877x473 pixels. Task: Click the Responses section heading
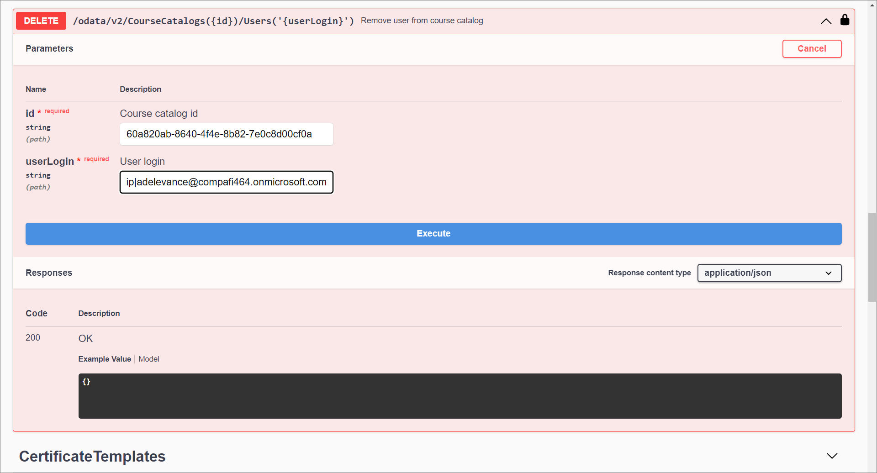point(49,273)
